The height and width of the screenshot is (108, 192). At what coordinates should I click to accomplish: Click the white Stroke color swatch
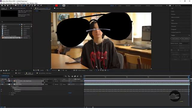[x=64, y=5]
